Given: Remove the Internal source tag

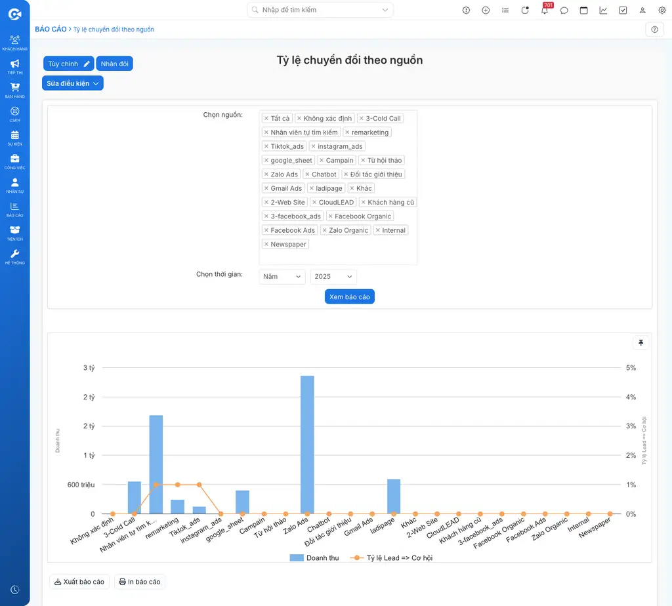Looking at the screenshot, I should tap(377, 230).
